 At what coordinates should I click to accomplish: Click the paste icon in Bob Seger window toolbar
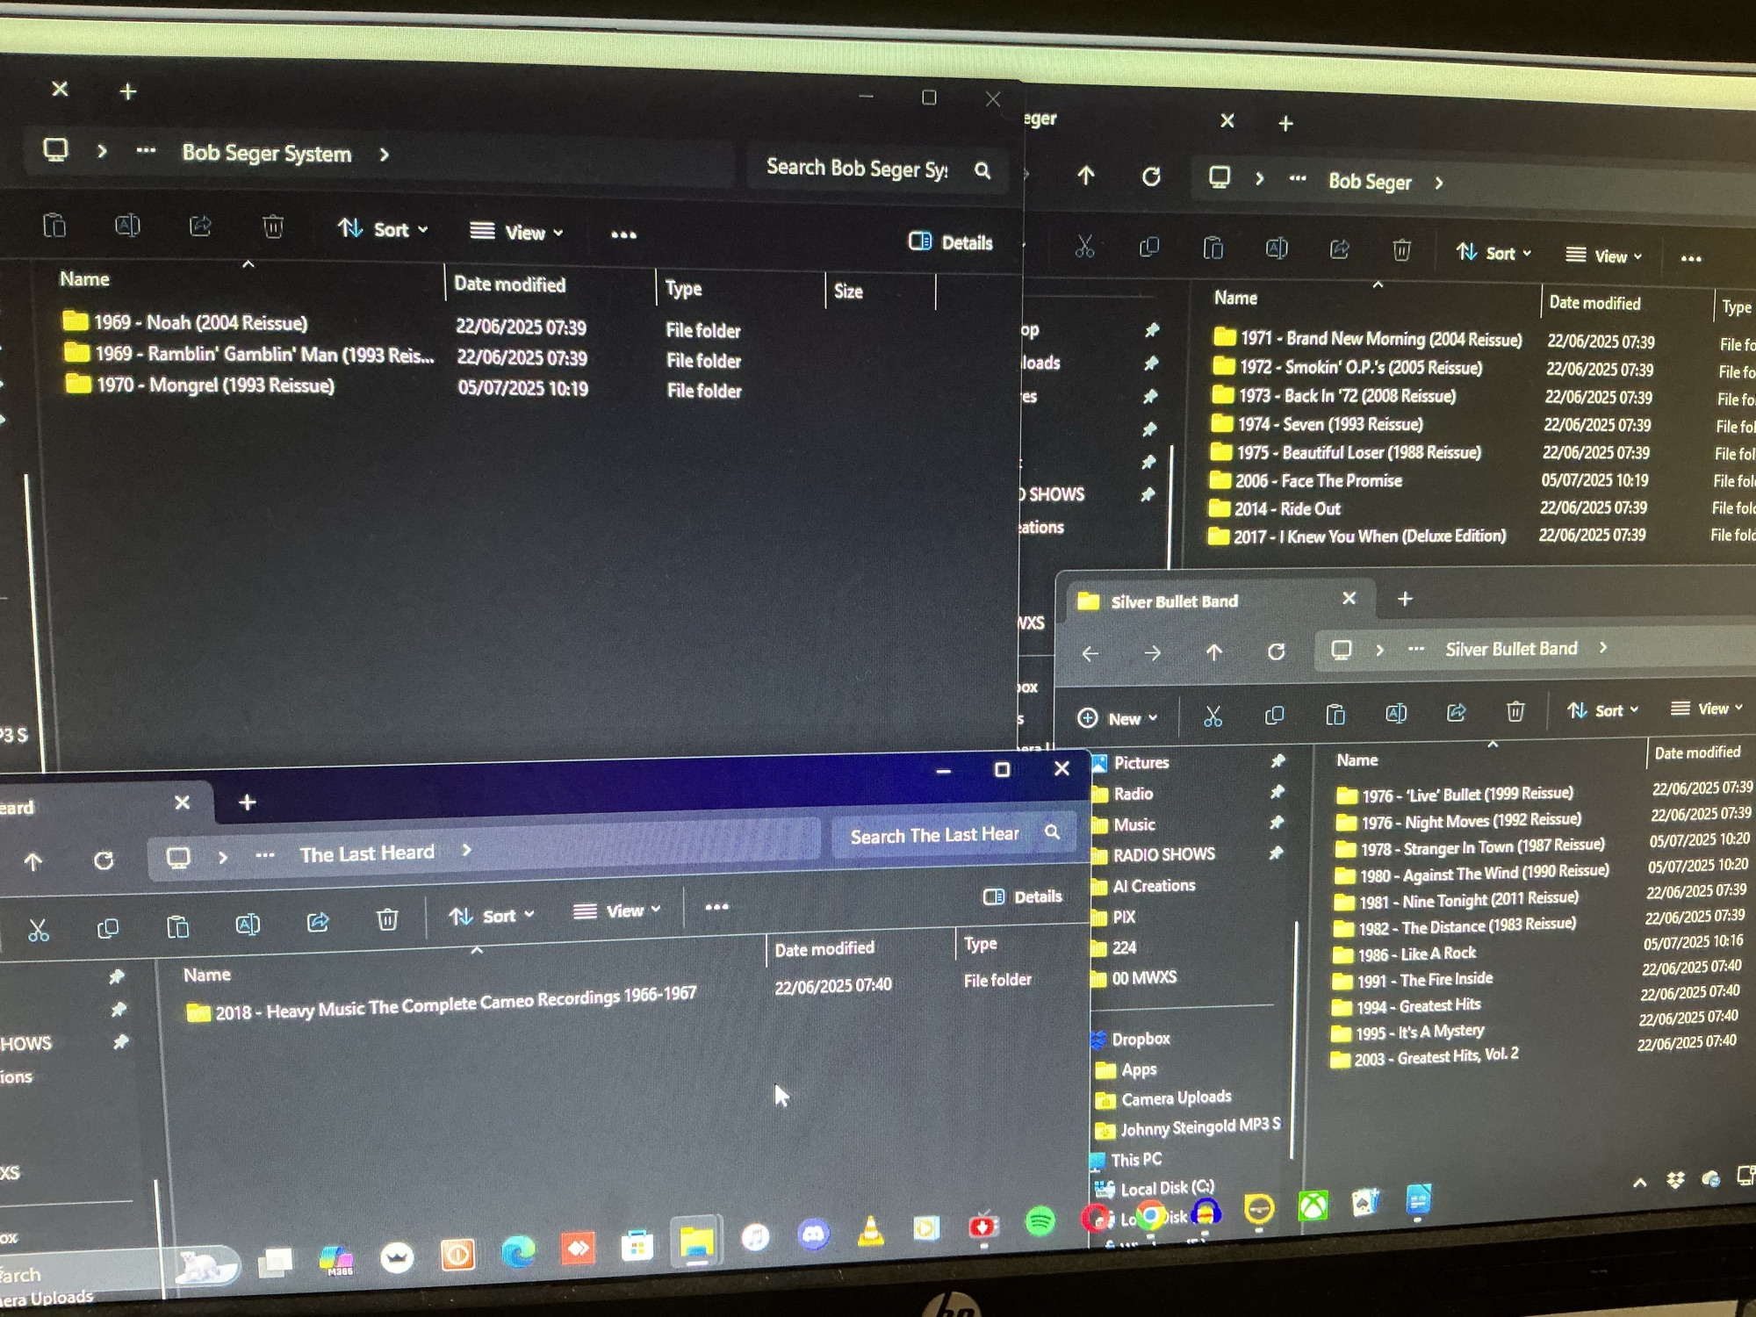(x=1213, y=249)
